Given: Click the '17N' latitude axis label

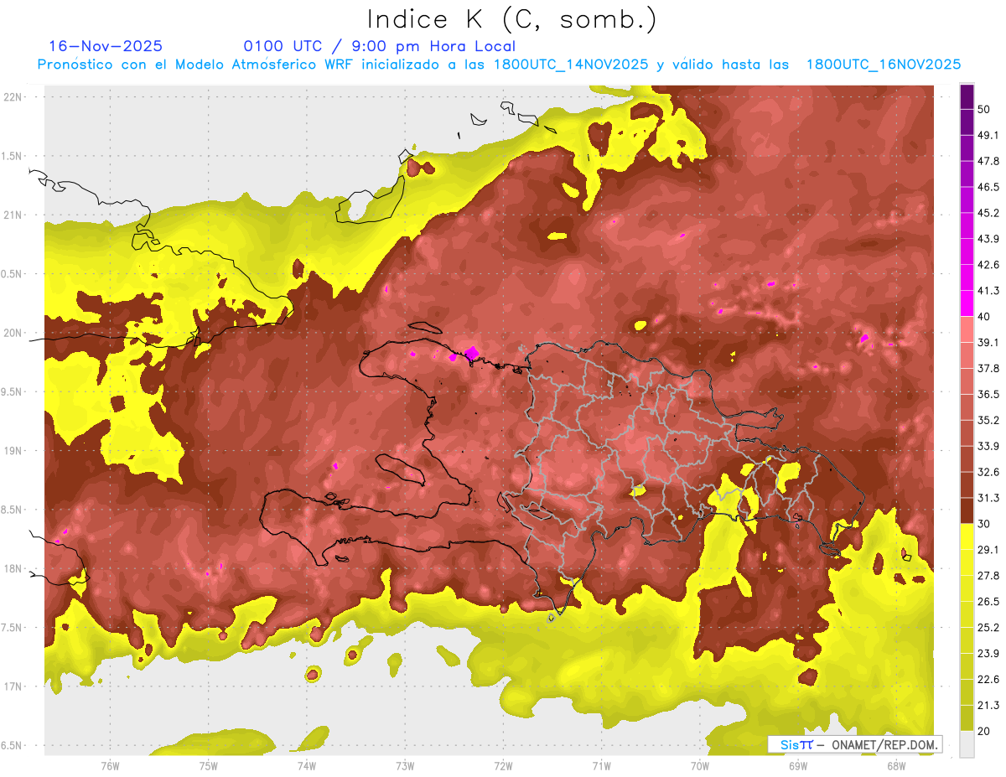Looking at the screenshot, I should tap(14, 686).
